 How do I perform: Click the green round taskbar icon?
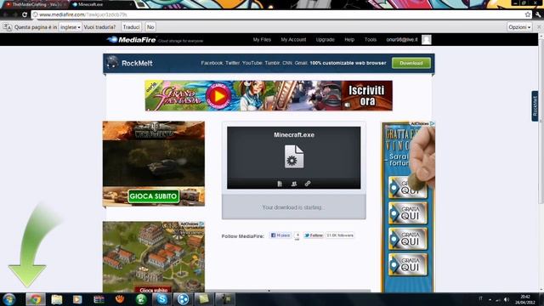(141, 299)
